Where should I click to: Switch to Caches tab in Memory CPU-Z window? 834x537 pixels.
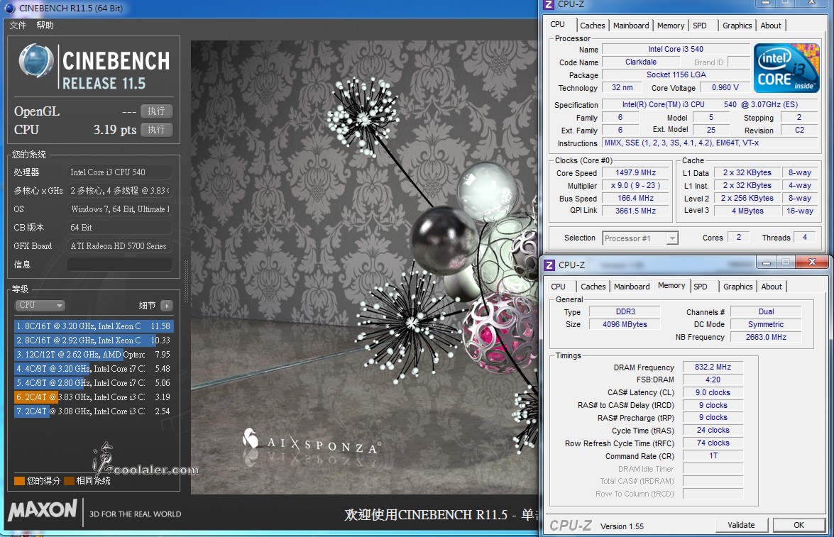(x=593, y=287)
